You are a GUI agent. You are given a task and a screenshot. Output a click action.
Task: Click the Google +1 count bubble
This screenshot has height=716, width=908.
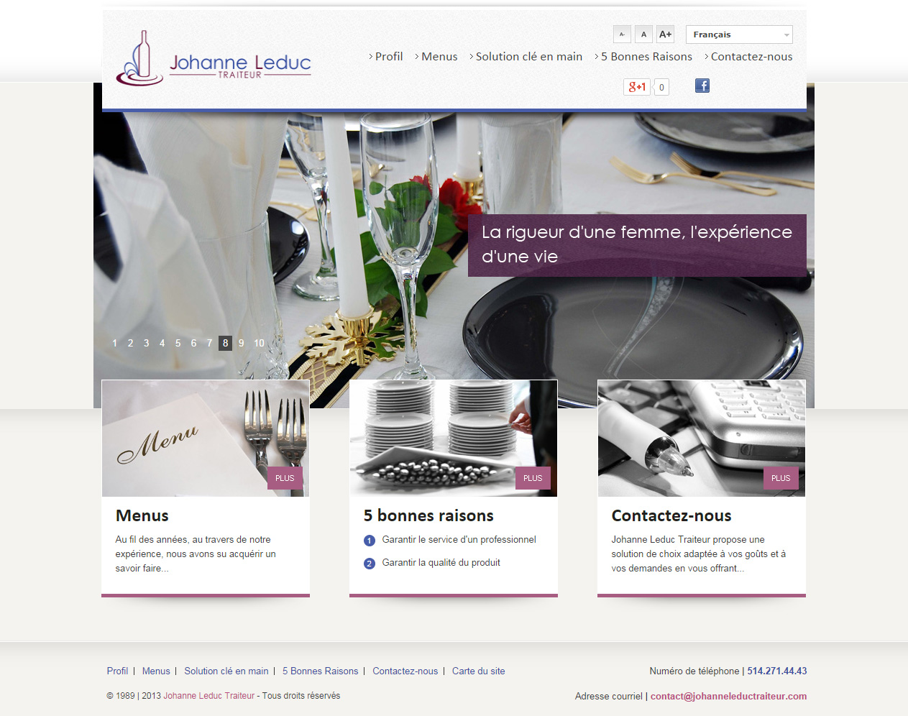pyautogui.click(x=661, y=87)
